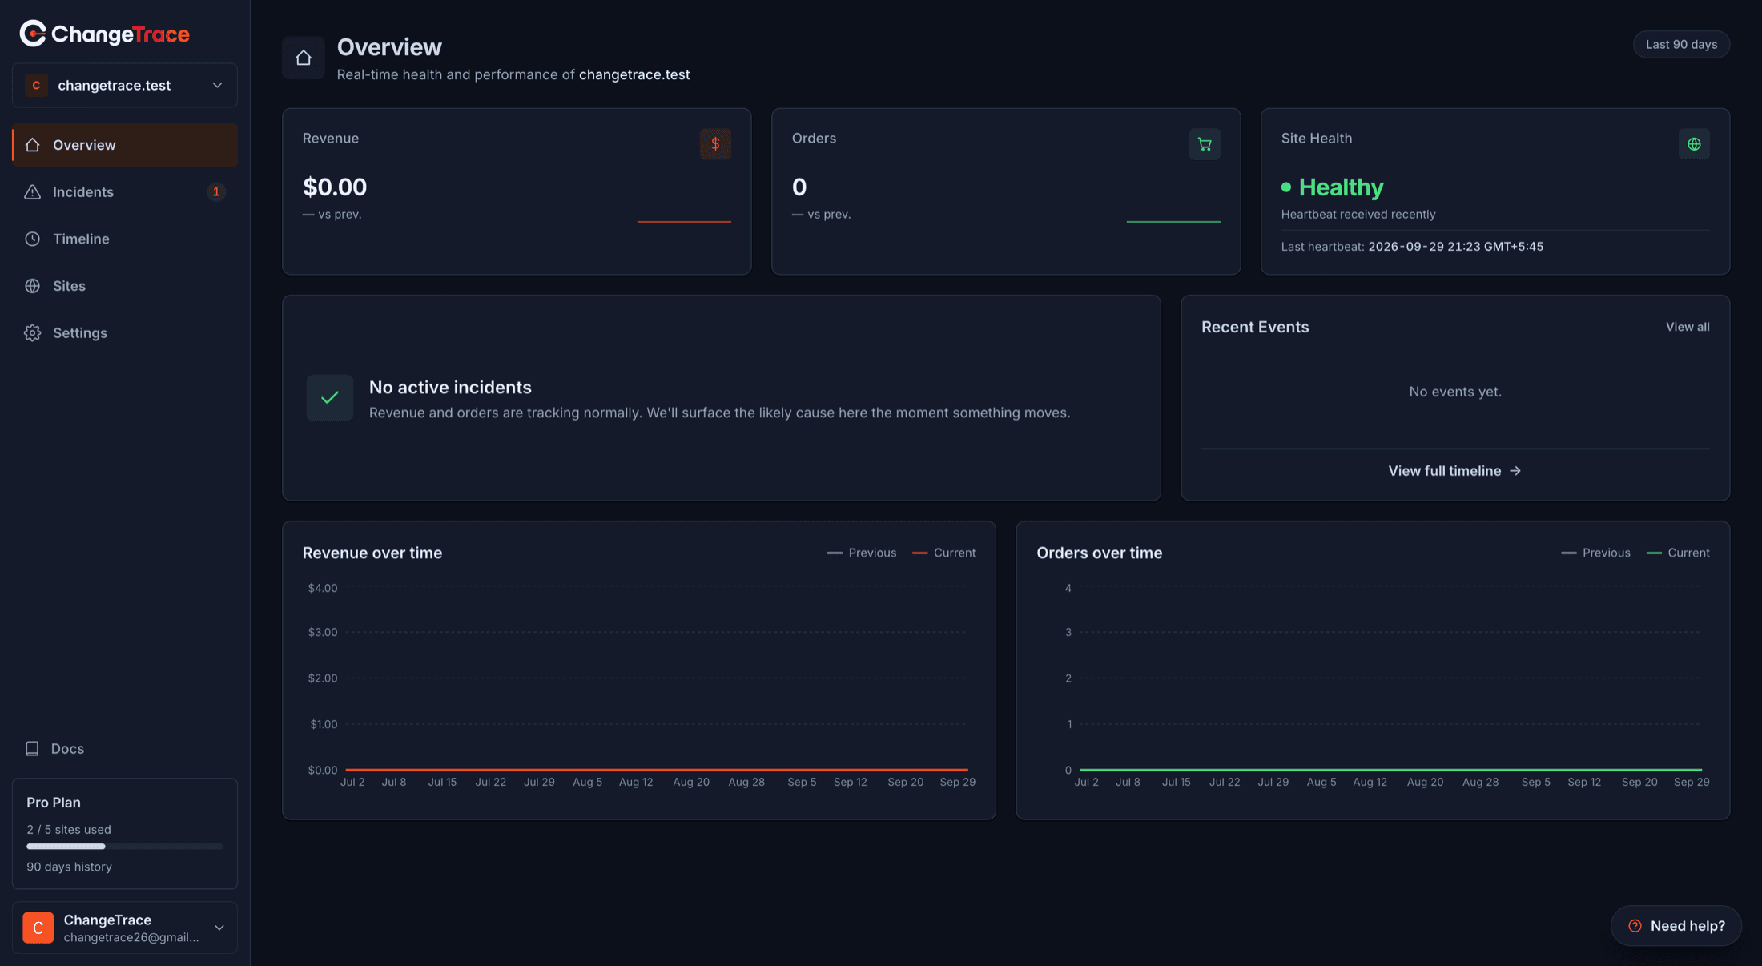
Task: Open the ChangeTrace account menu
Action: click(125, 928)
